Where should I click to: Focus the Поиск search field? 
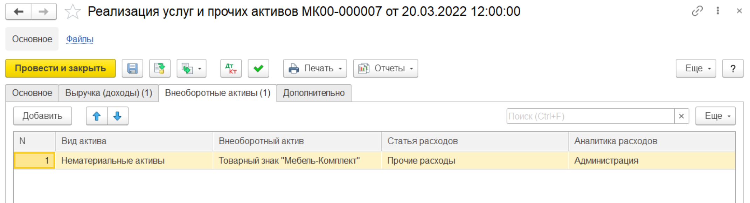pyautogui.click(x=590, y=116)
